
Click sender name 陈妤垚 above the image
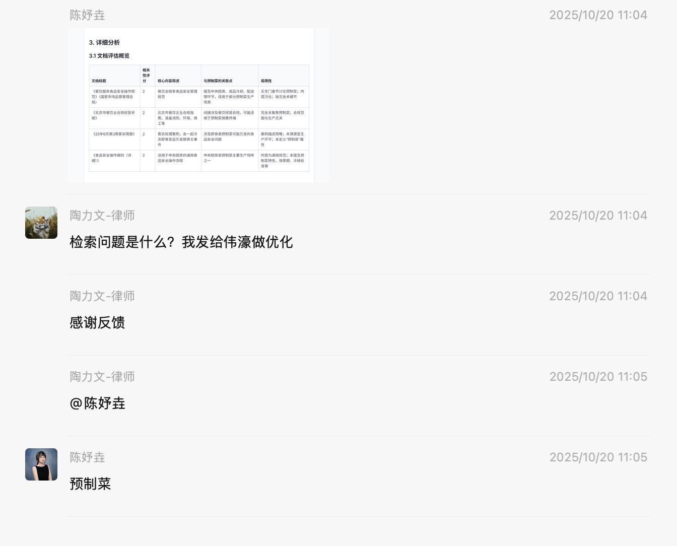click(x=87, y=15)
